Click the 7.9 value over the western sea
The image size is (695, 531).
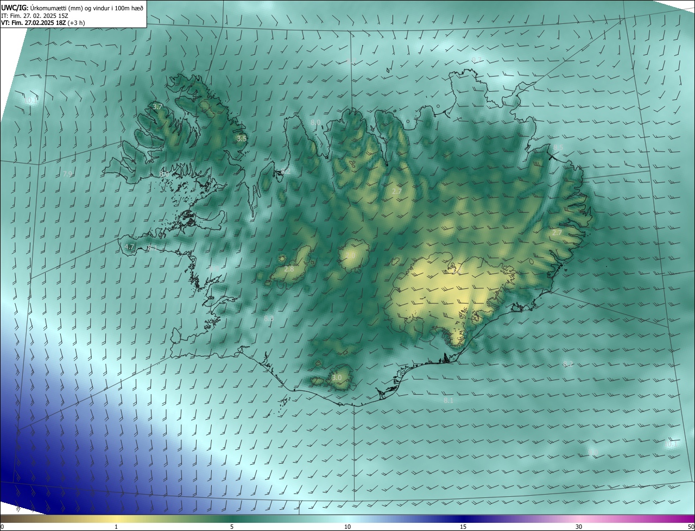pyautogui.click(x=67, y=174)
